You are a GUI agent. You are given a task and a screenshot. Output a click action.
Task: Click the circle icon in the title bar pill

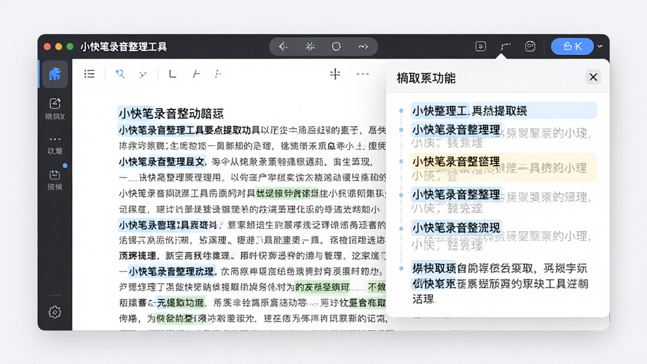(336, 47)
